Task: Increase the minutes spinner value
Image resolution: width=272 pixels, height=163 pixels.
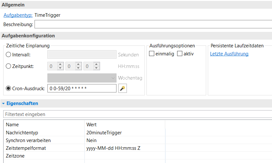Action: point(78,64)
